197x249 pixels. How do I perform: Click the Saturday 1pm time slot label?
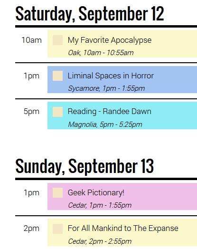coord(31,76)
